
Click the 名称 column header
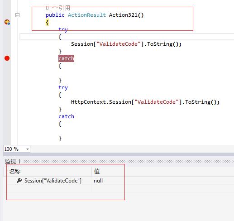(x=15, y=172)
